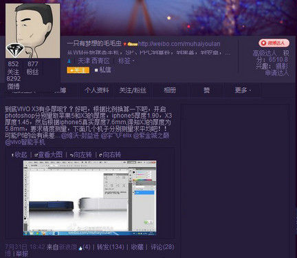Click 收藏 to favorite the post

click(x=137, y=247)
